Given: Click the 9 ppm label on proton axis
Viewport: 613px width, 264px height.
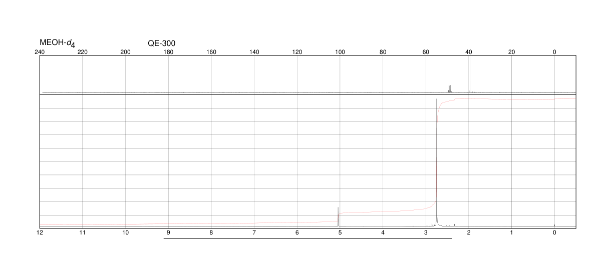Looking at the screenshot, I should coord(168,232).
